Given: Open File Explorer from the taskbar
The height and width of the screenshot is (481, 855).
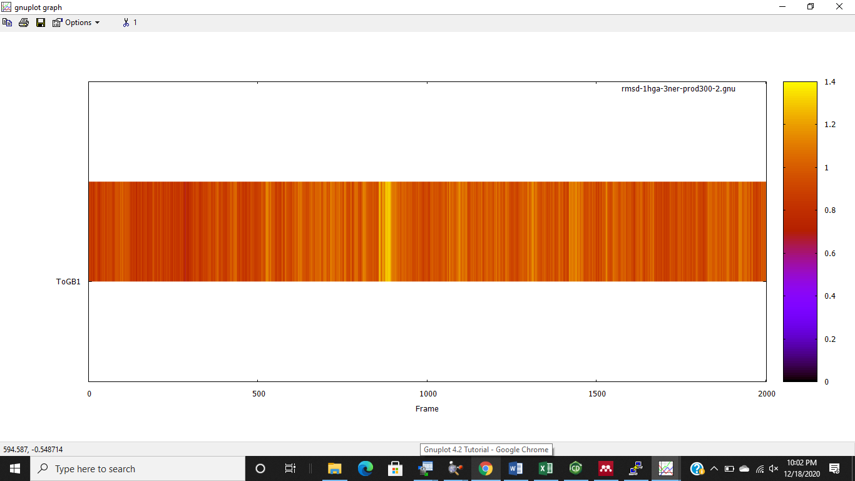Looking at the screenshot, I should coord(335,468).
